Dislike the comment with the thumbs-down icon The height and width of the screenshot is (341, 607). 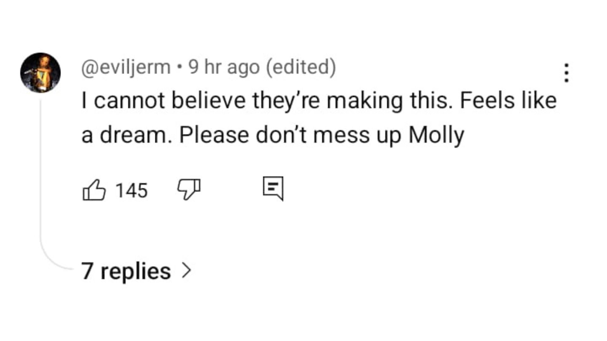[x=189, y=189]
